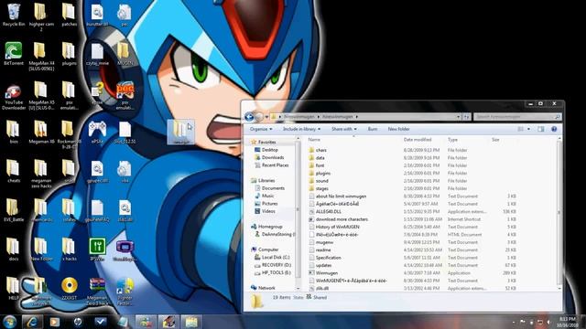The width and height of the screenshot is (586, 329).
Task: Expand the address bar history dropdown
Action: point(458,117)
